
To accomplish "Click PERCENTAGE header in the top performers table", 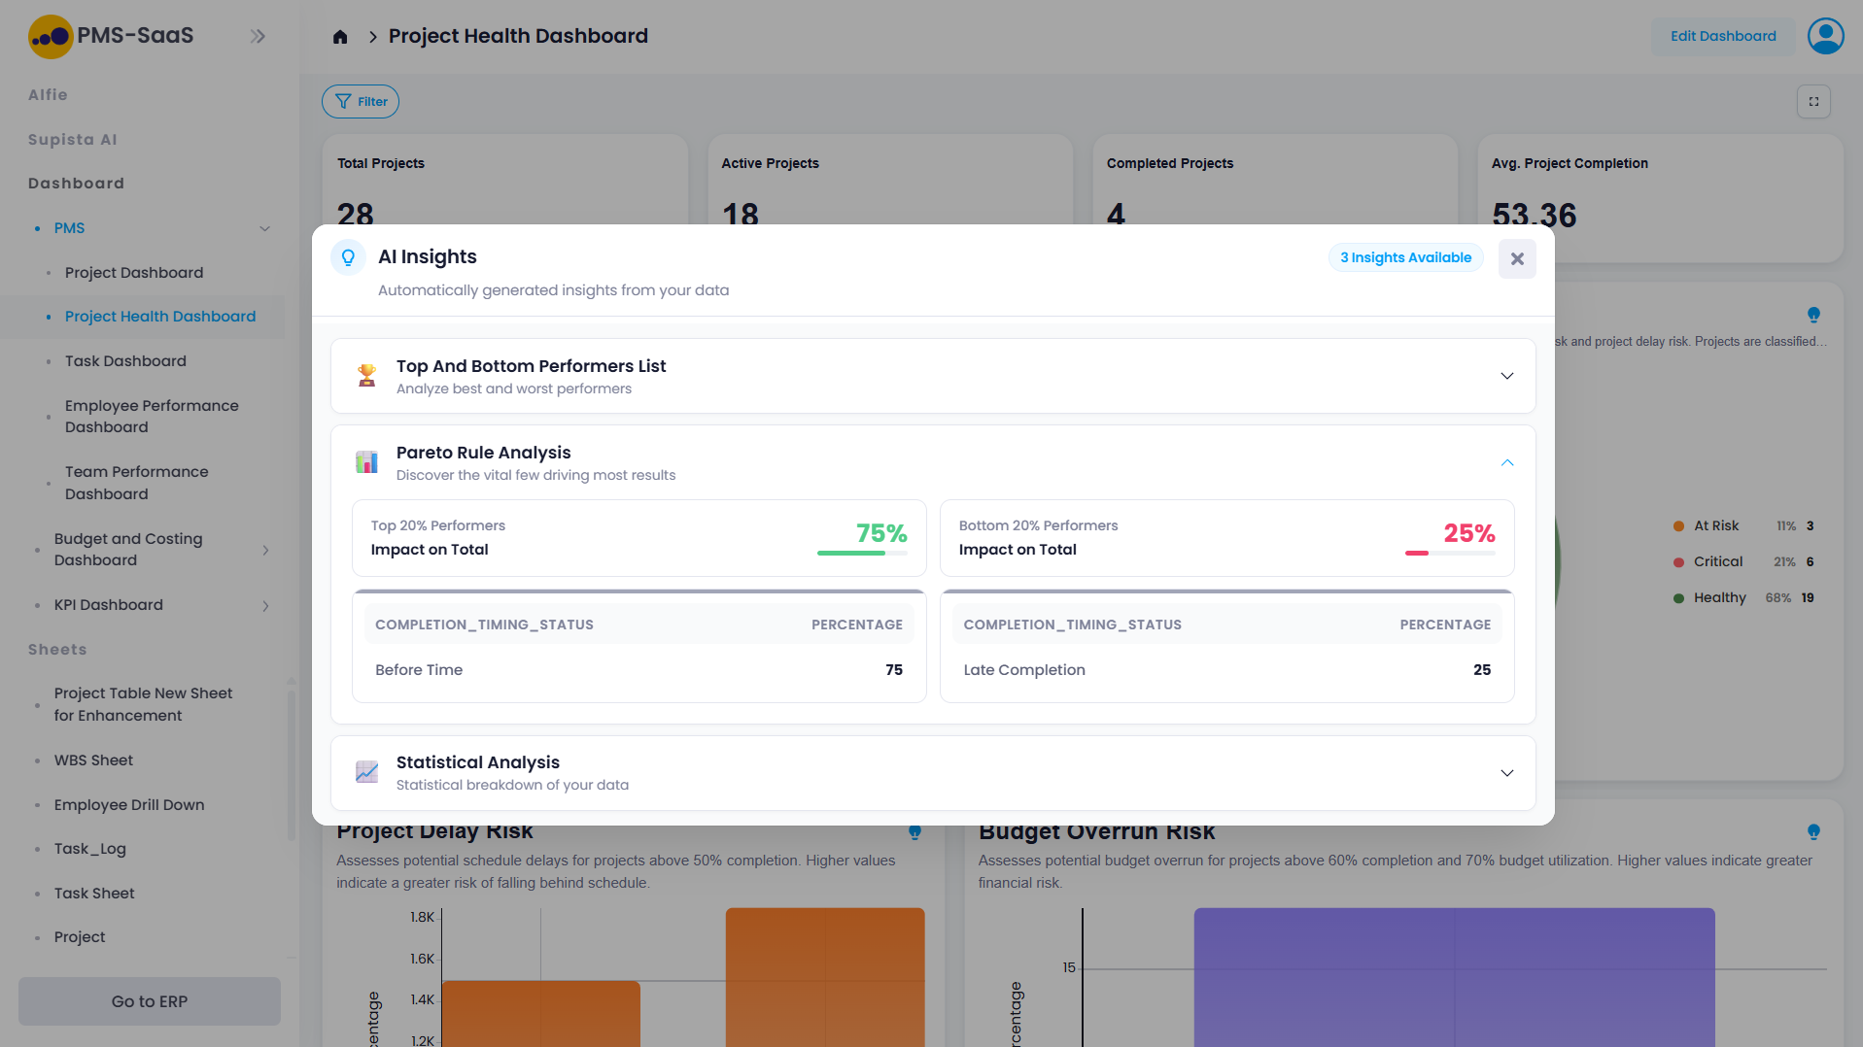I will click(x=856, y=625).
